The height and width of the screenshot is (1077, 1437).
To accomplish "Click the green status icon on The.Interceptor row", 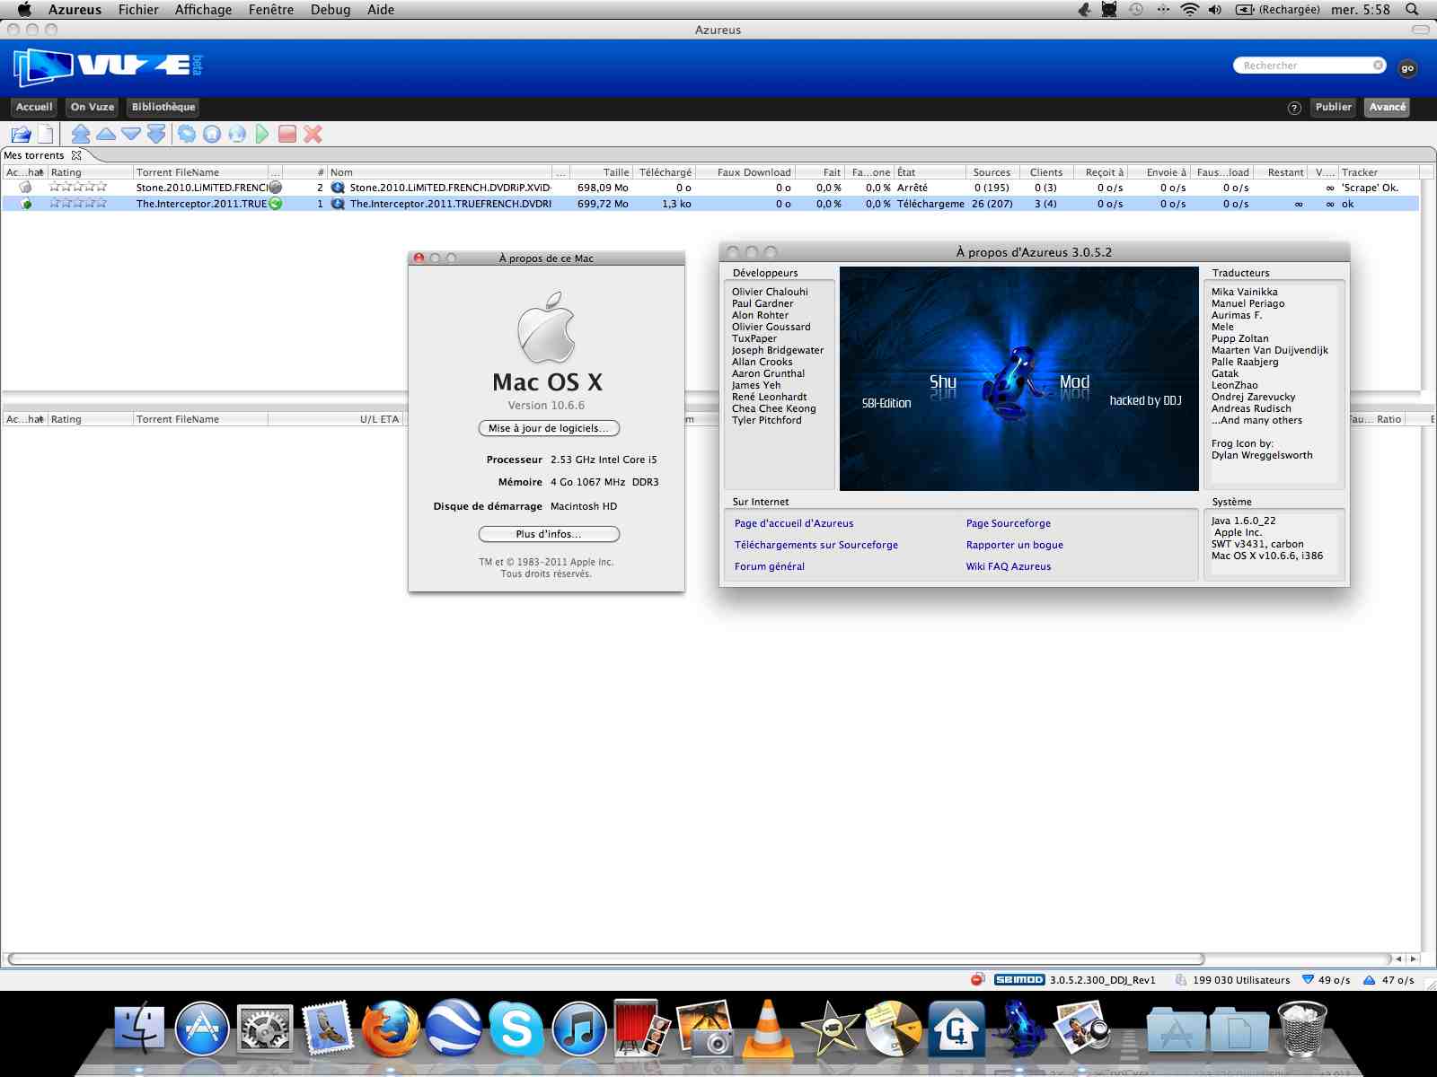I will (x=276, y=204).
